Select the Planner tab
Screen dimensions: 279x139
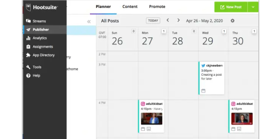coord(103,7)
